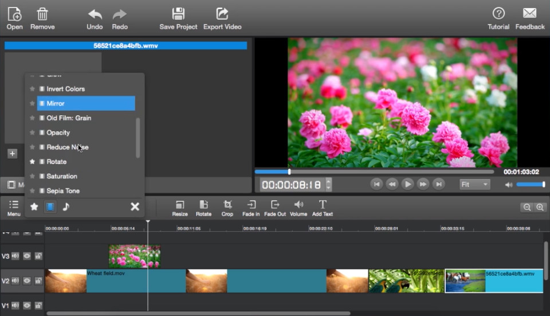Increase timecode using the stepper up arrow

(x=328, y=181)
